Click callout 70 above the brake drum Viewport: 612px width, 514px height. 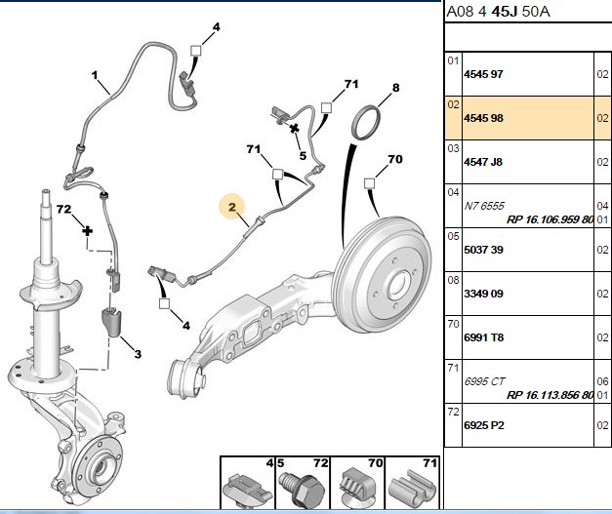395,159
